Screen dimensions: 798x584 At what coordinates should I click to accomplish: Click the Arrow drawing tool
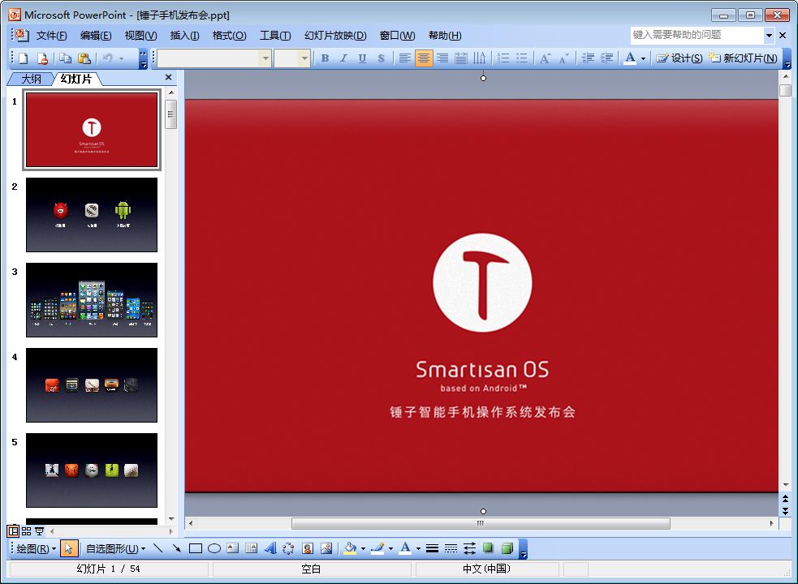[176, 548]
